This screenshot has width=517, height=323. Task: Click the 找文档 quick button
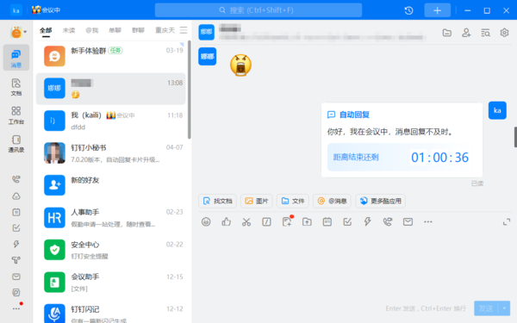click(x=218, y=201)
